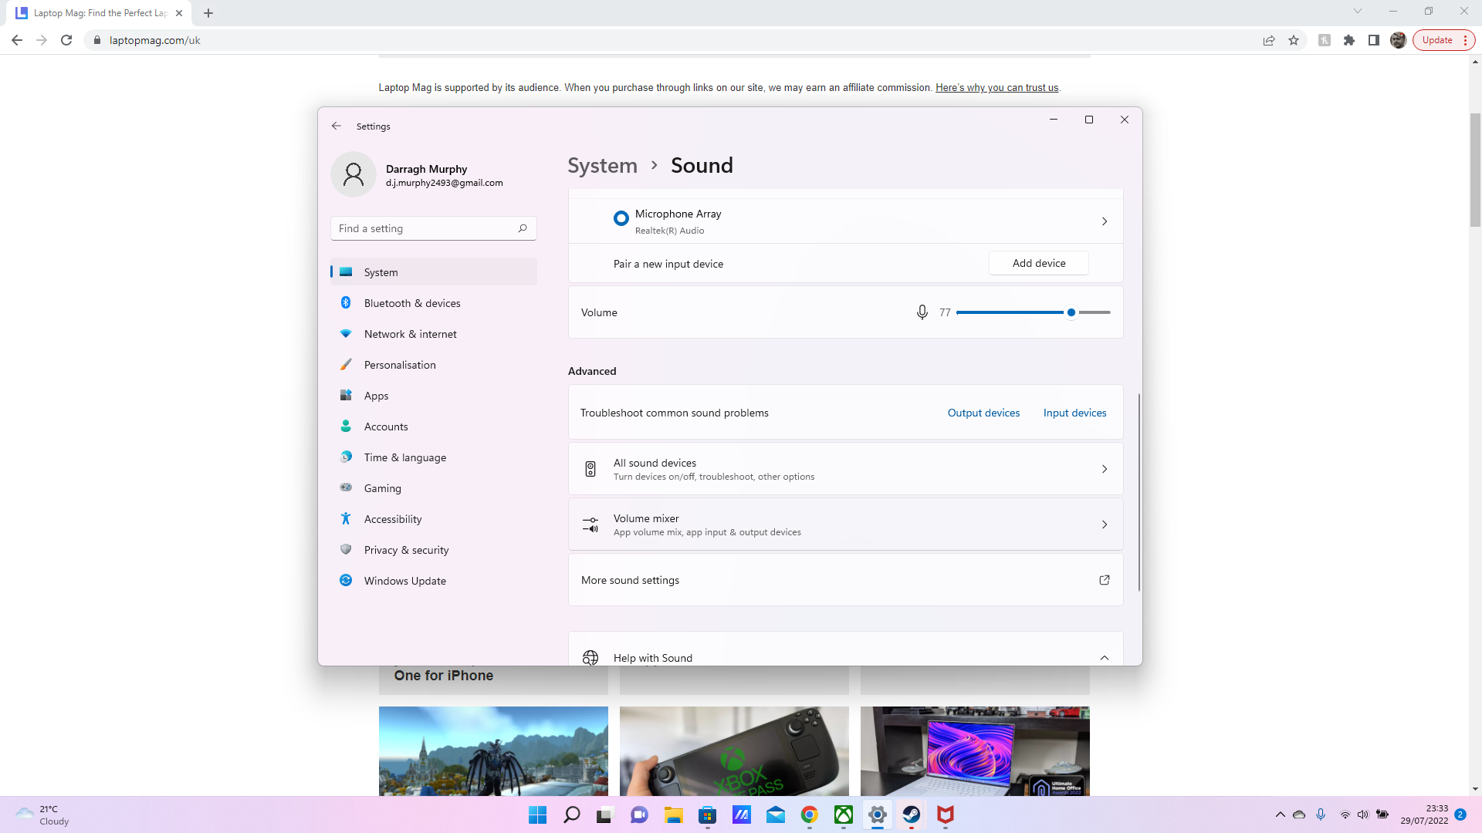This screenshot has width=1482, height=833.
Task: Open the System settings section
Action: 382,271
